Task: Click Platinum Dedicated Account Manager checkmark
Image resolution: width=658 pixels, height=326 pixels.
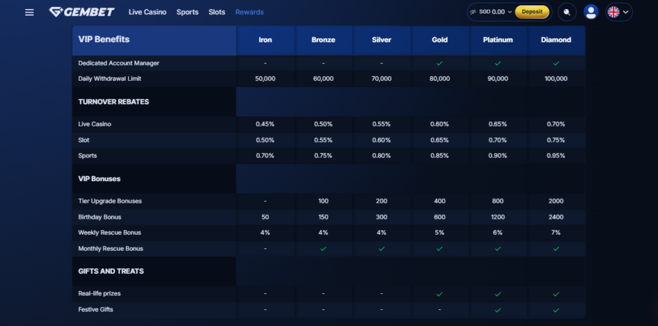Action: pos(498,64)
